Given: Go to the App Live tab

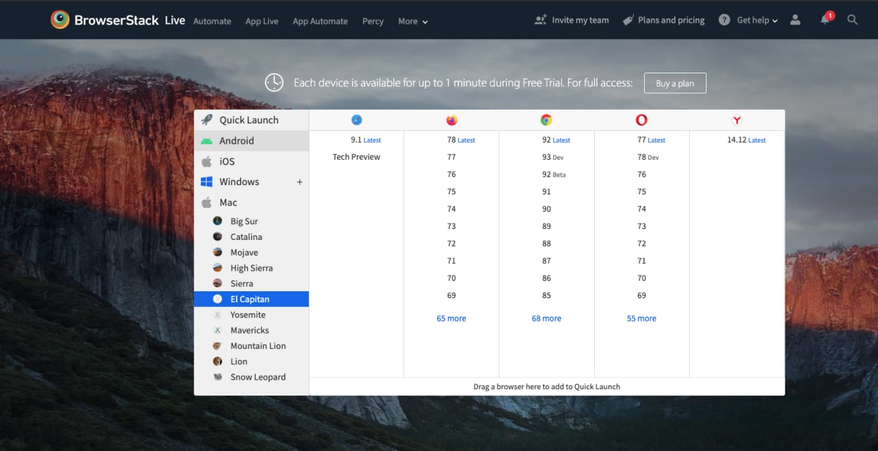Looking at the screenshot, I should point(262,21).
